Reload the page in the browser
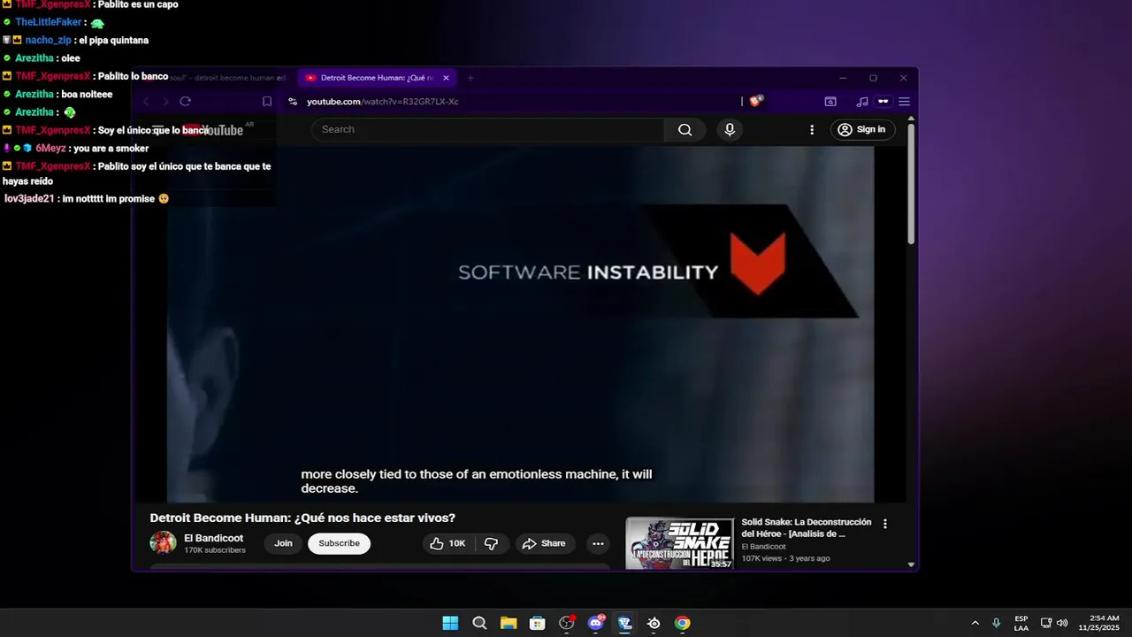The height and width of the screenshot is (637, 1132). (186, 102)
